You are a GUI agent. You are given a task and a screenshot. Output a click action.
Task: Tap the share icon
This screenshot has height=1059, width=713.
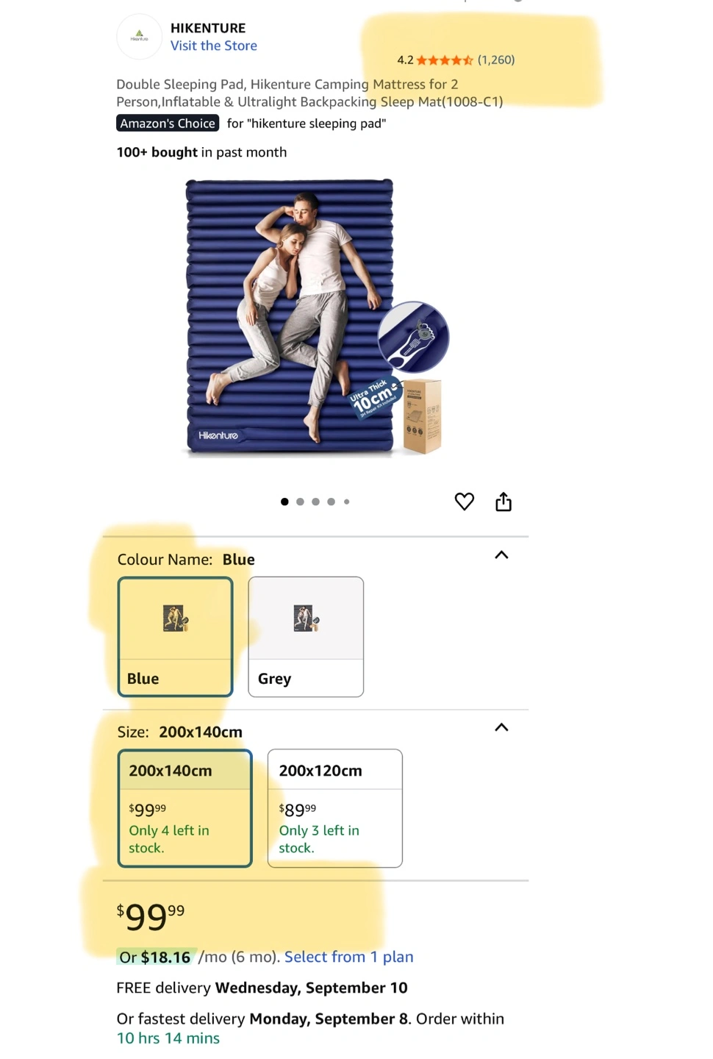point(504,502)
